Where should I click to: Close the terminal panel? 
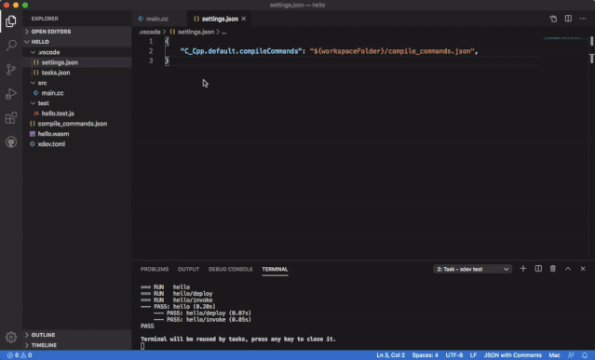pos(583,269)
